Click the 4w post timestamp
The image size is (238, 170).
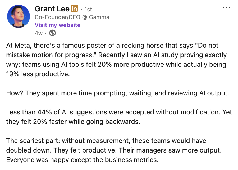(x=38, y=33)
